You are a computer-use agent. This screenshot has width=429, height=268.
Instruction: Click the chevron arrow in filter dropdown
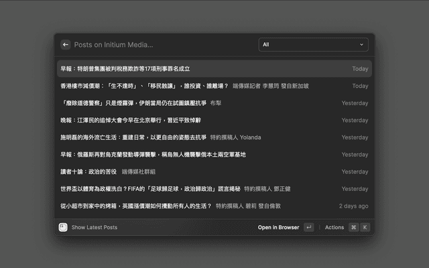(362, 45)
